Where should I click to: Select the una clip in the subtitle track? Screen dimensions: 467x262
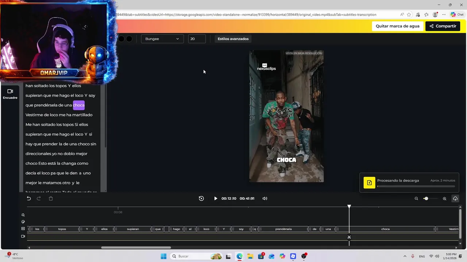click(328, 229)
